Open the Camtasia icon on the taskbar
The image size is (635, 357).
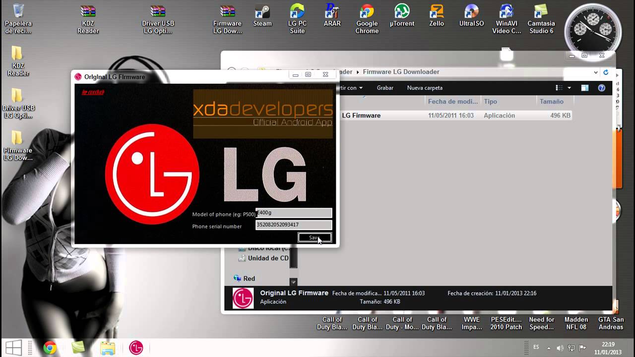[78, 348]
